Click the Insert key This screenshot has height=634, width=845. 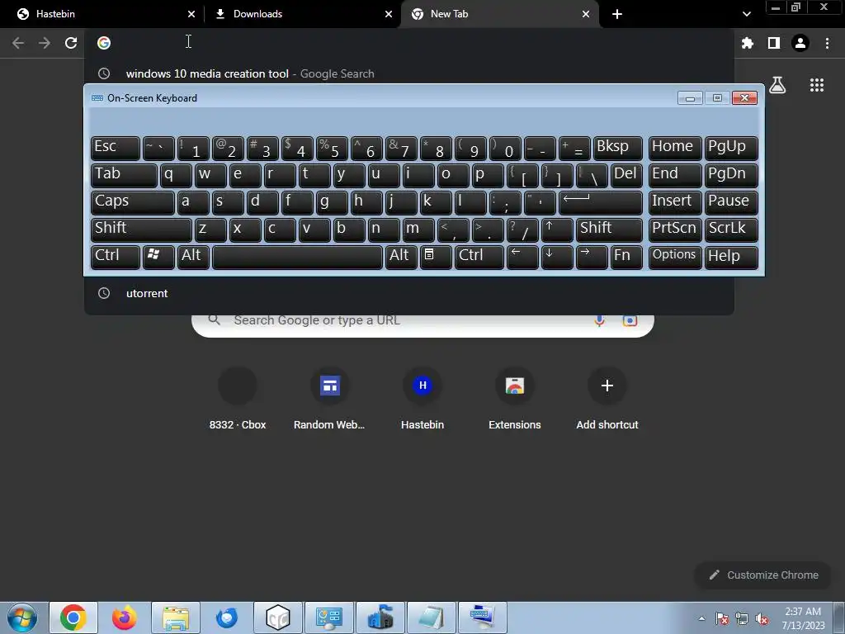(675, 203)
